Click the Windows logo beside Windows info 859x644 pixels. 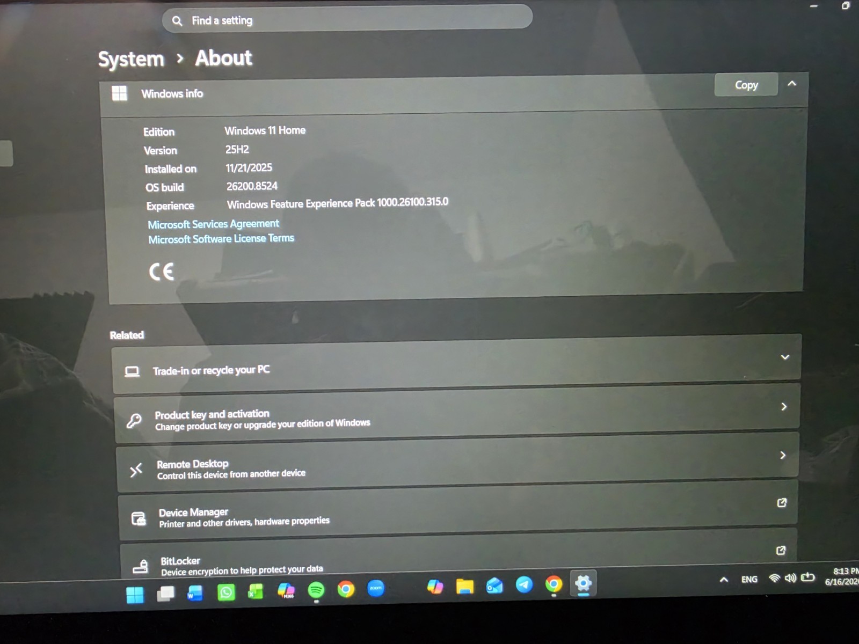point(119,93)
